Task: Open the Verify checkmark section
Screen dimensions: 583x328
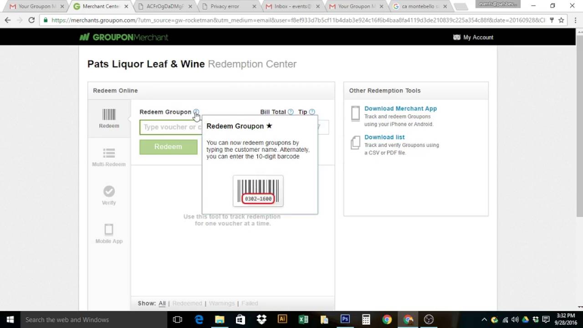Action: tap(109, 195)
